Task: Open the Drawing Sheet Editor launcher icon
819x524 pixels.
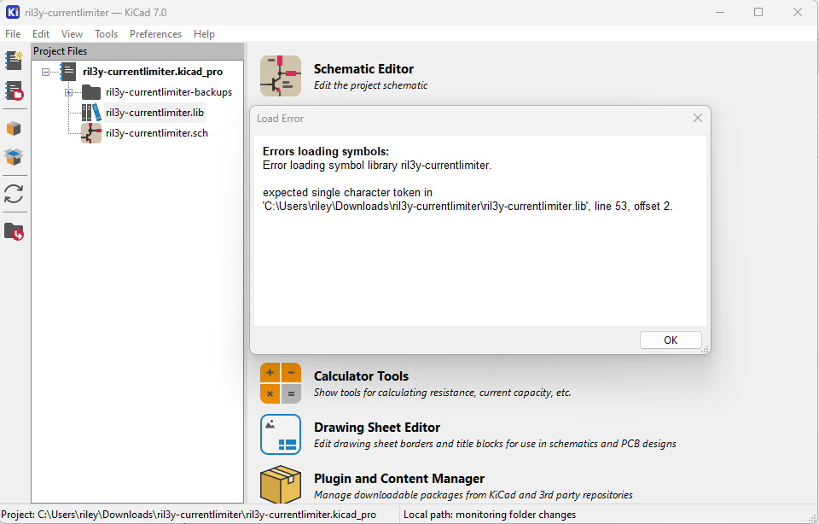Action: tap(281, 434)
